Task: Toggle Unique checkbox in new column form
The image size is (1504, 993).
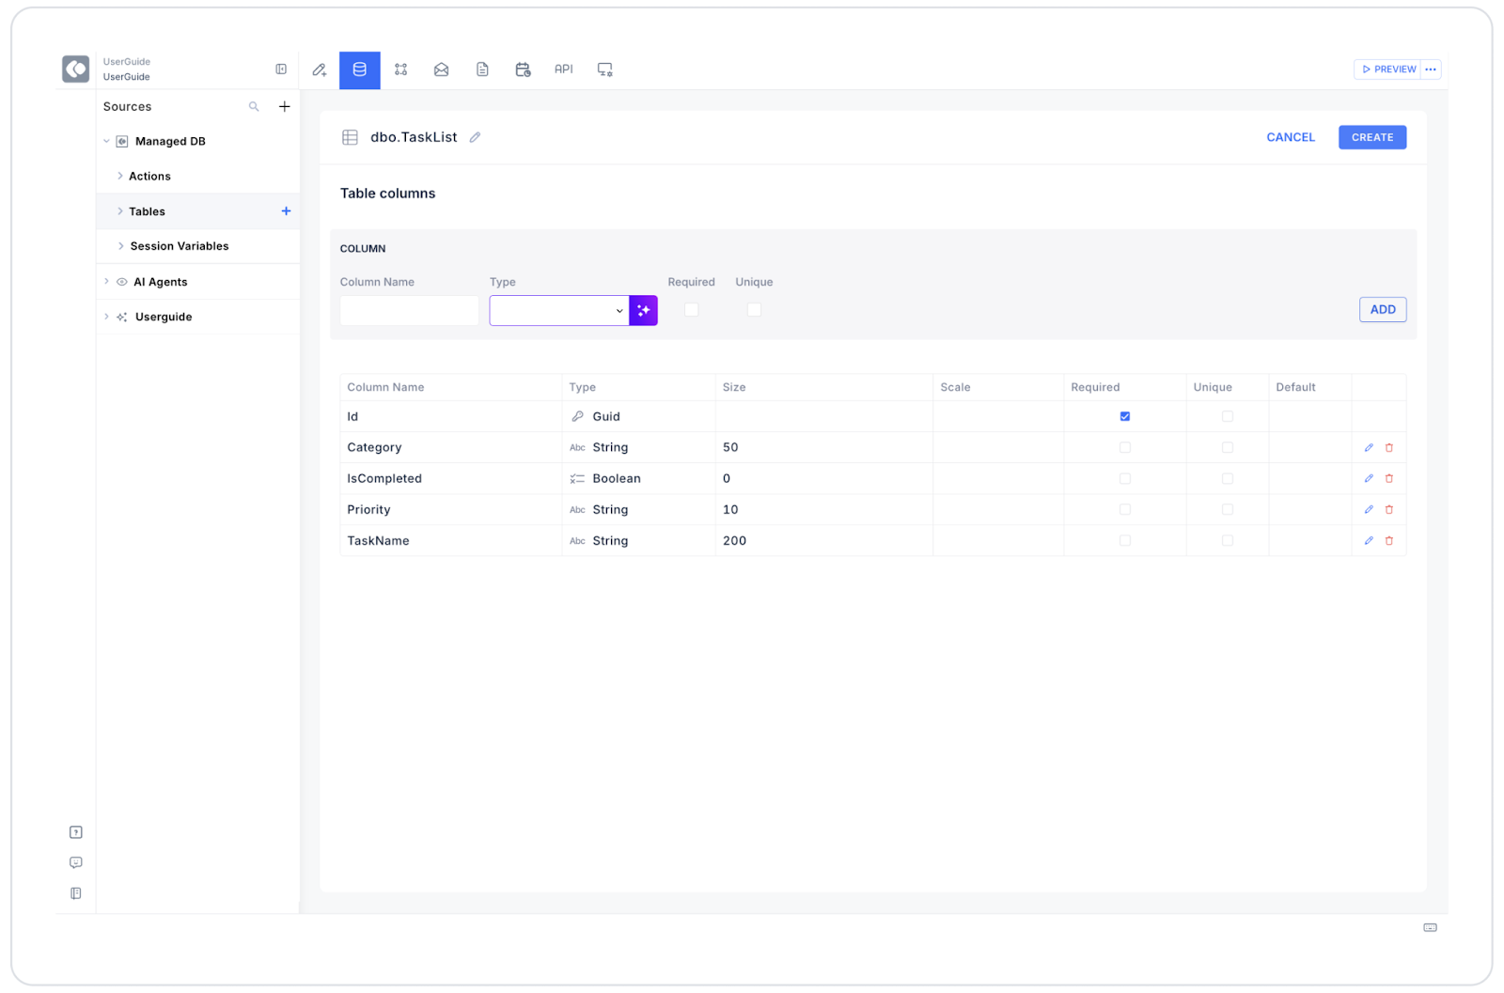Action: 754,310
